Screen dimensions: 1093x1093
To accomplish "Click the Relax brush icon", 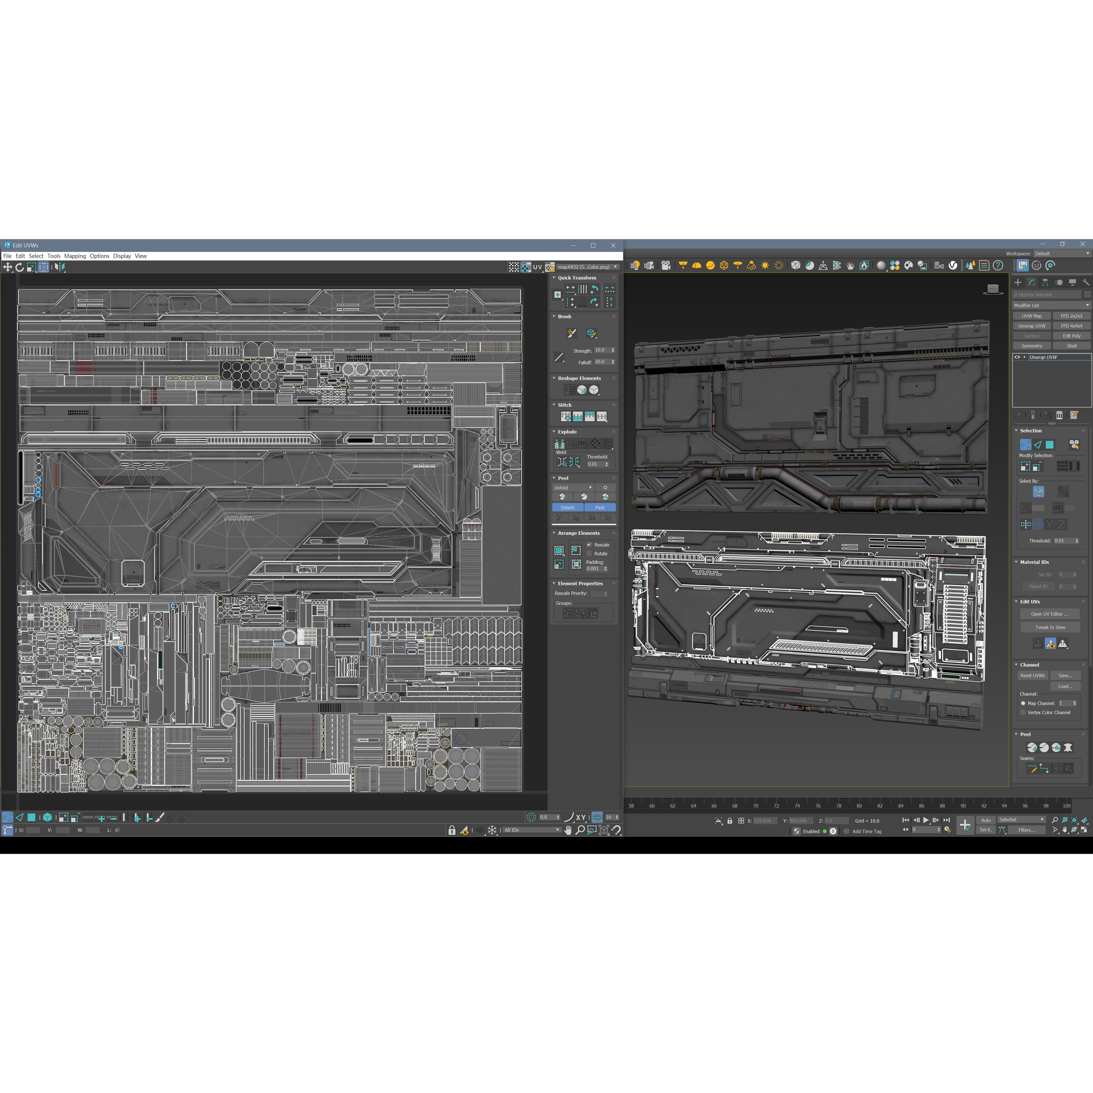I will click(x=591, y=333).
